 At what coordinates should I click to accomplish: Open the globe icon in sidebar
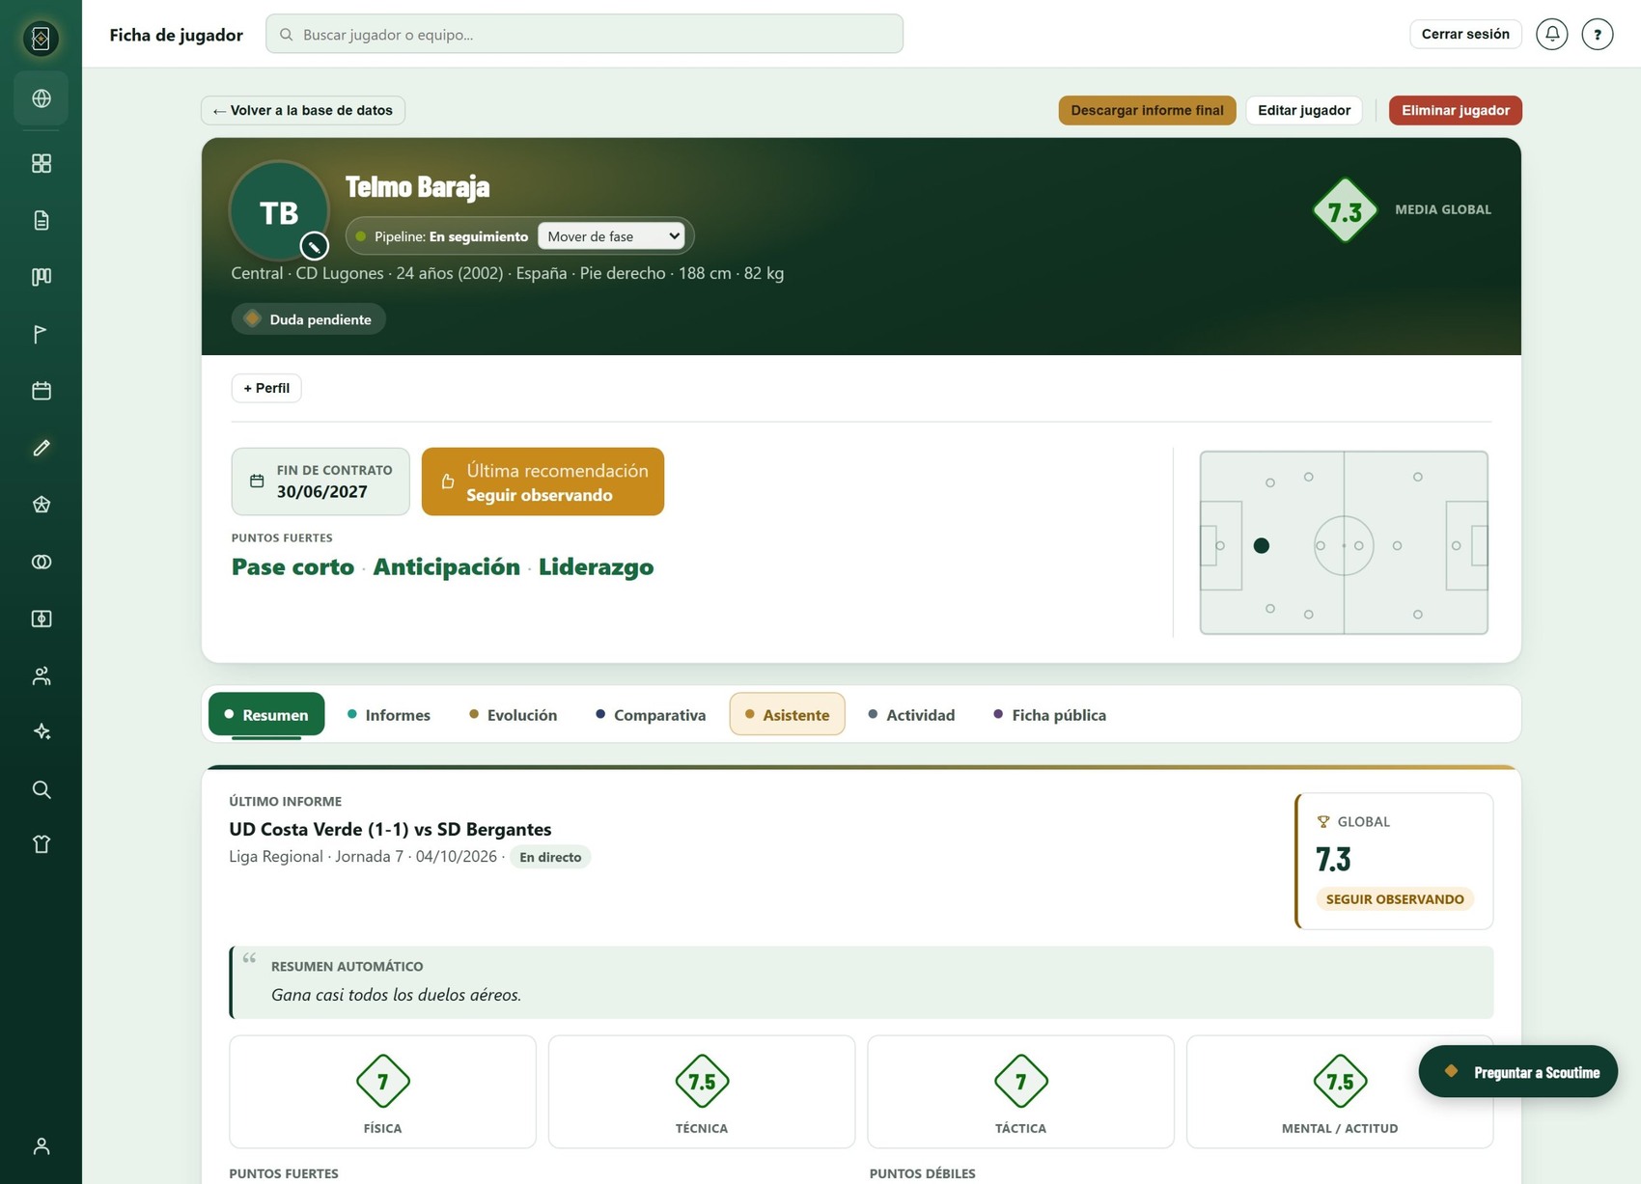click(41, 98)
